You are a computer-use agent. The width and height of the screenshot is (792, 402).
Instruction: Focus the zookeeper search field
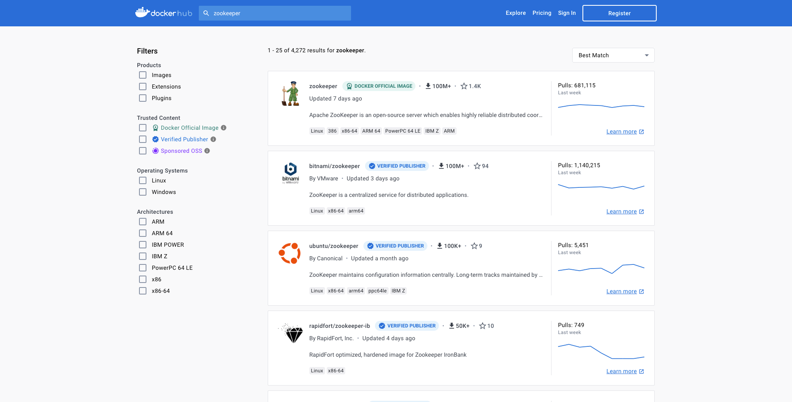[275, 13]
